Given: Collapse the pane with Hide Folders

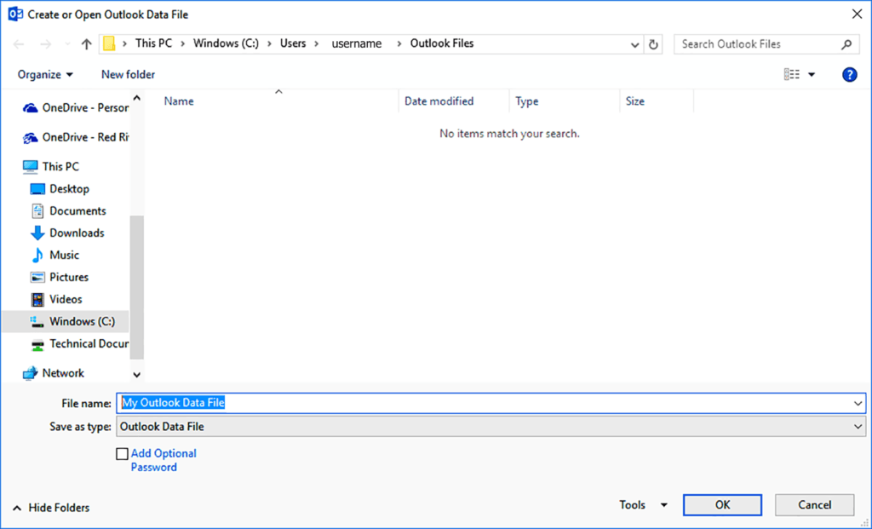Looking at the screenshot, I should [51, 508].
